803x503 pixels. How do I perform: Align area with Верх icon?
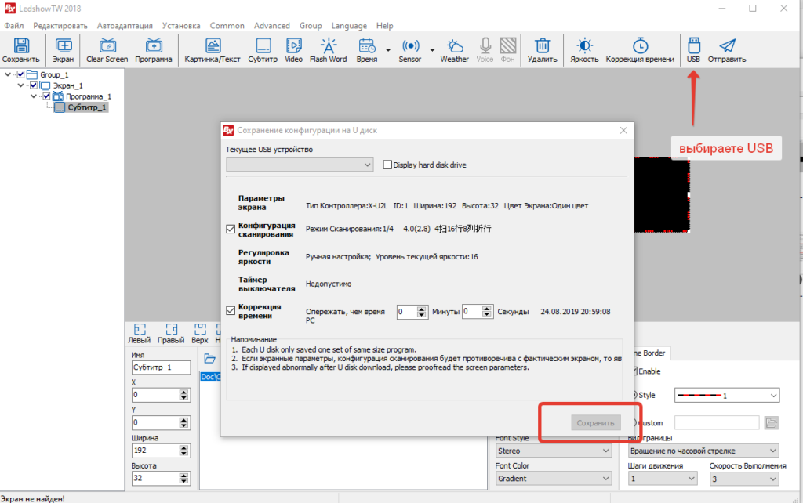click(x=200, y=333)
